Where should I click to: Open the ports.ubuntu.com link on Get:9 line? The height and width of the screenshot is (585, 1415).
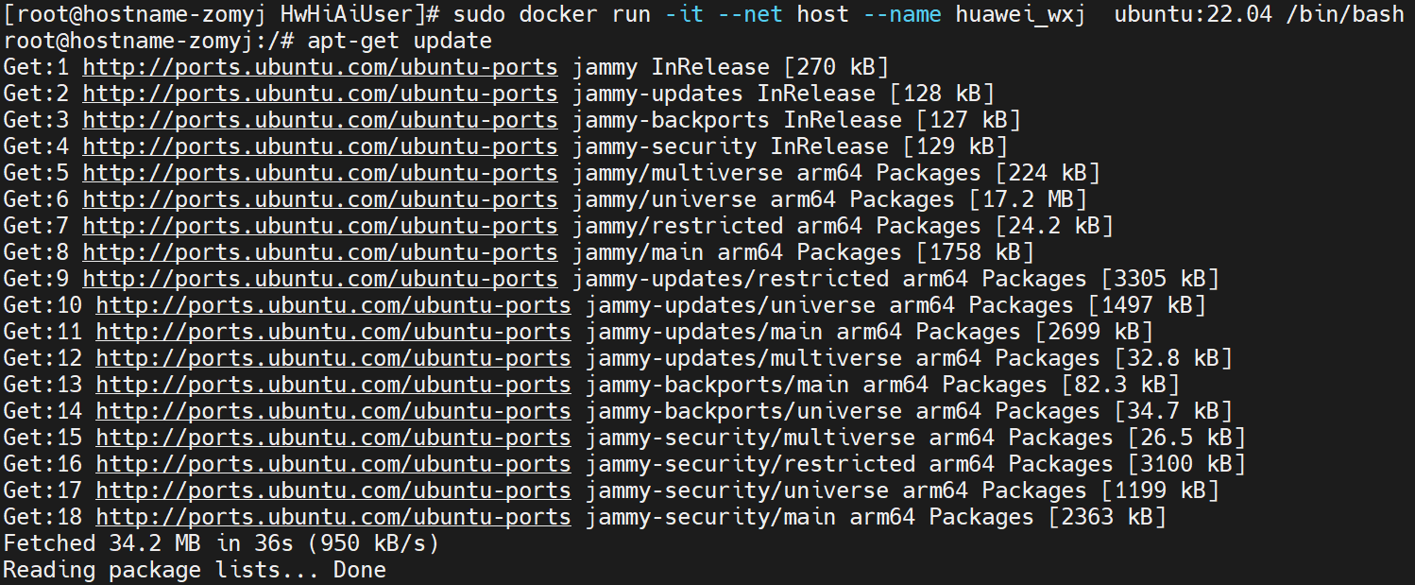point(320,279)
